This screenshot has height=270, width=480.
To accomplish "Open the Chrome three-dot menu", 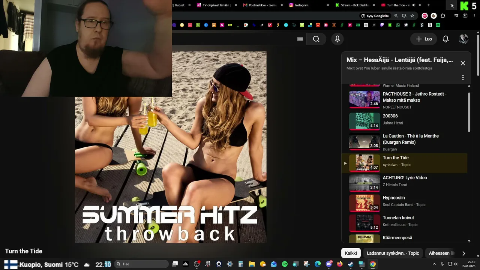I will point(475,16).
